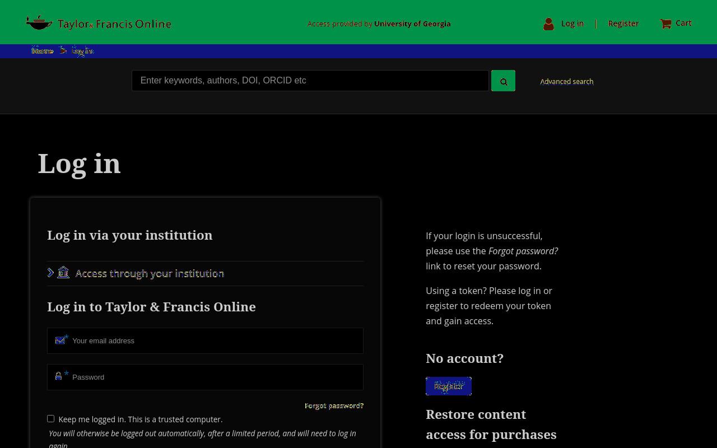Click Log in breadcrumb item

coord(82,51)
